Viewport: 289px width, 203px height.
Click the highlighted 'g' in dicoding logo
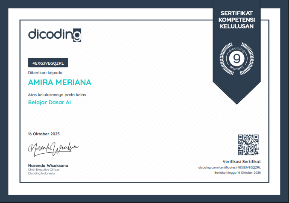(x=76, y=34)
